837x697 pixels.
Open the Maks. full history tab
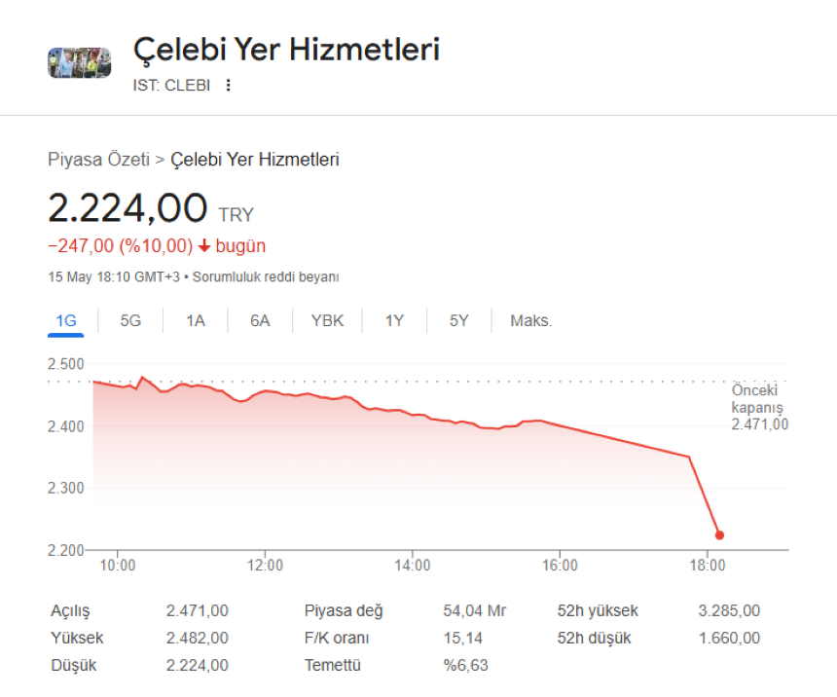[531, 320]
